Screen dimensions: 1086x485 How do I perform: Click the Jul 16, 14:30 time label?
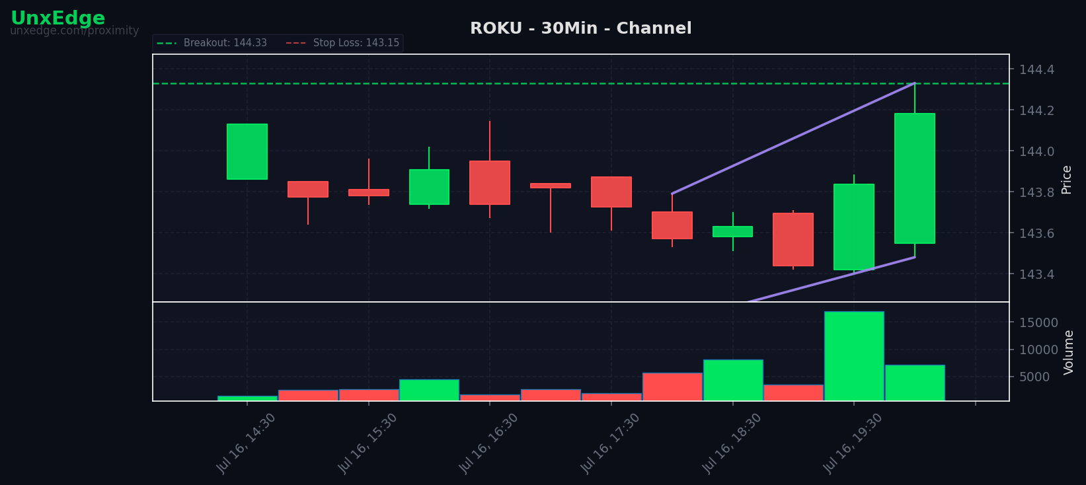click(x=246, y=443)
